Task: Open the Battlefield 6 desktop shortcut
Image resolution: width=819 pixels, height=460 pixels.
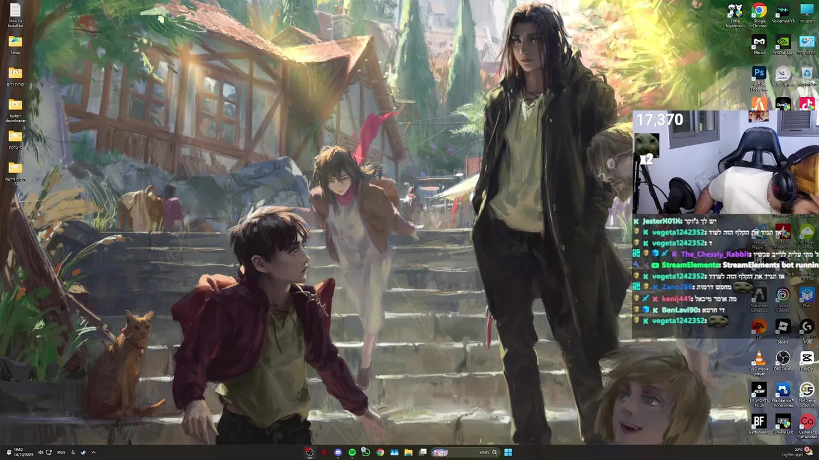Action: point(759,425)
